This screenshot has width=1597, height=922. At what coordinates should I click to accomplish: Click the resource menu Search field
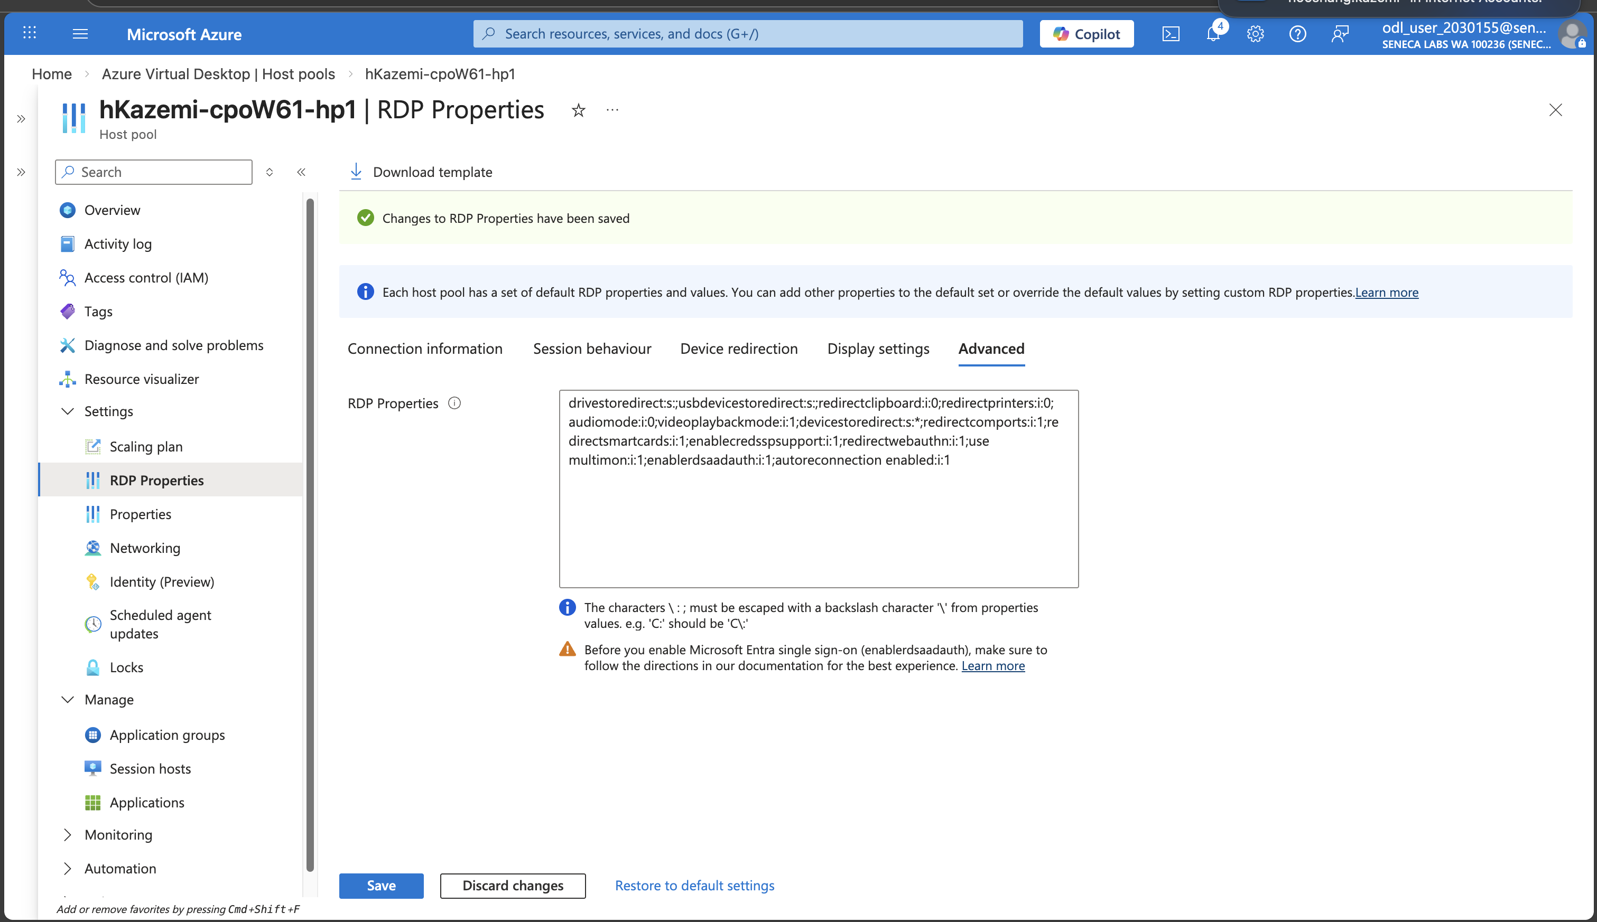pyautogui.click(x=153, y=172)
